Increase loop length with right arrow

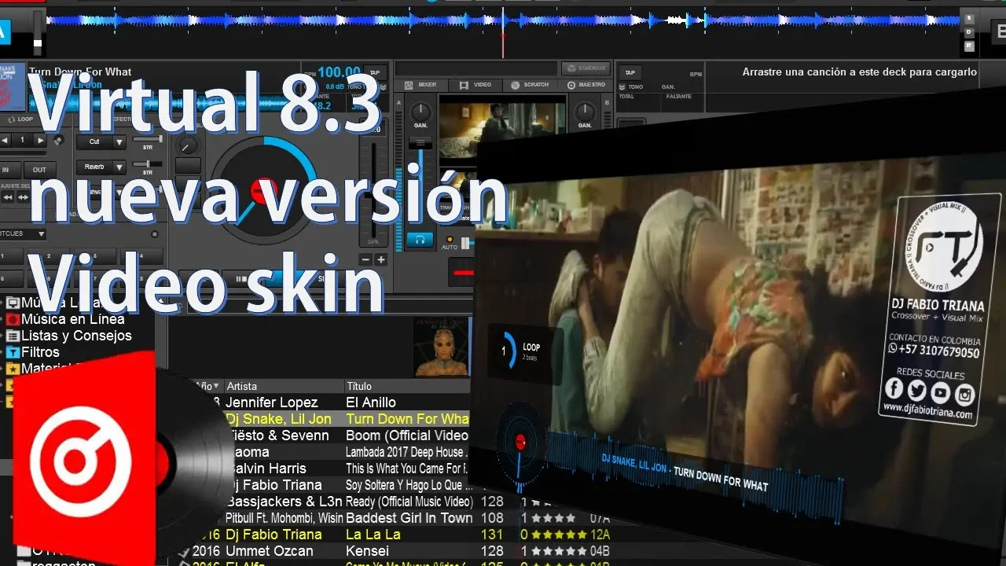pos(42,140)
